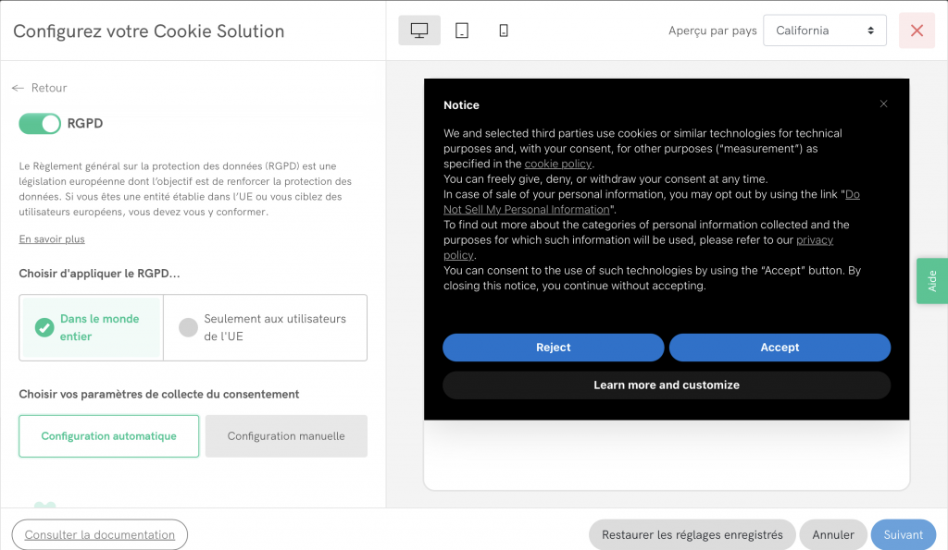Open the cookie policy link

click(x=557, y=164)
